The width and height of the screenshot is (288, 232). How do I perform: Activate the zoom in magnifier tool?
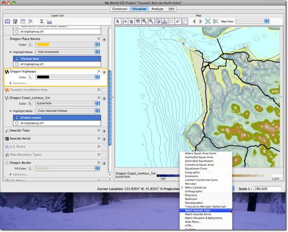[x=145, y=21]
